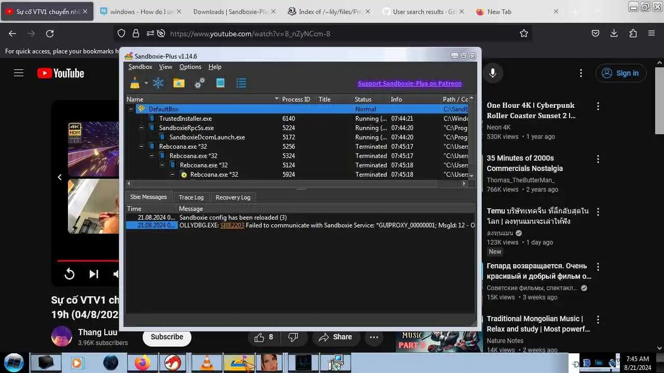Click the Firefox reload page icon
The height and width of the screenshot is (373, 664).
[x=50, y=33]
